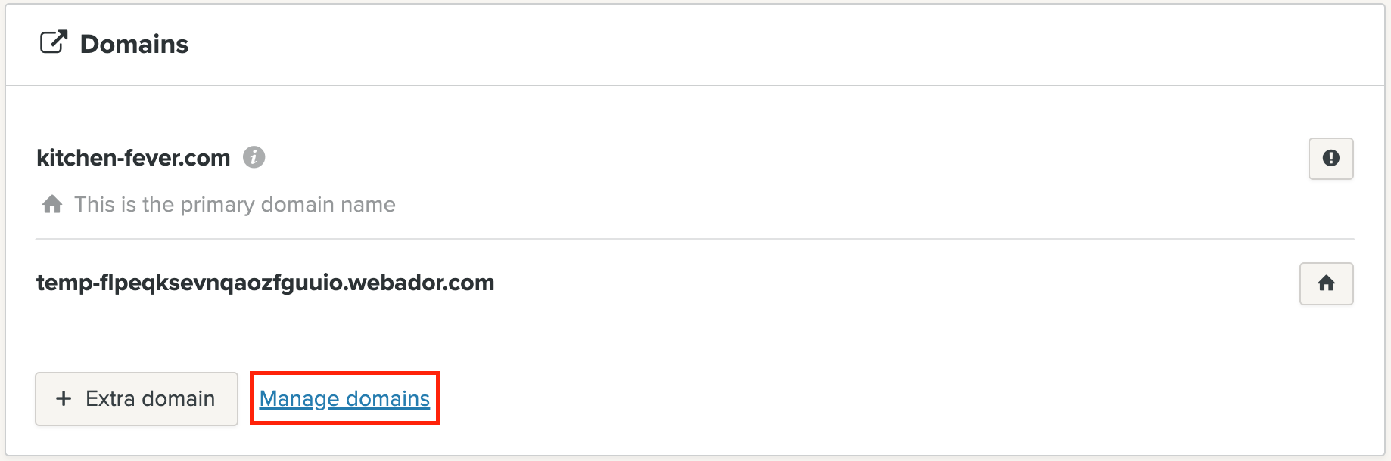Add an Extra domain using the button
Image resolution: width=1391 pixels, height=461 pixels.
(x=136, y=398)
